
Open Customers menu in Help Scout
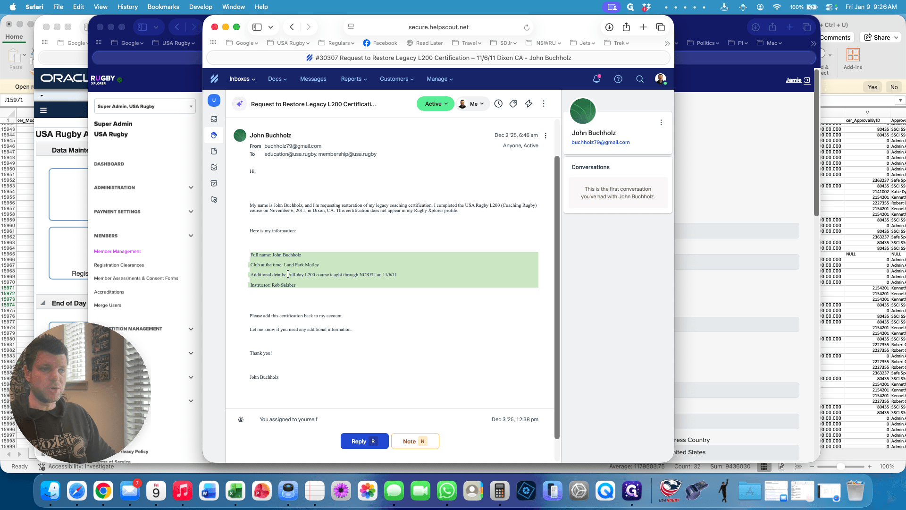tap(397, 79)
